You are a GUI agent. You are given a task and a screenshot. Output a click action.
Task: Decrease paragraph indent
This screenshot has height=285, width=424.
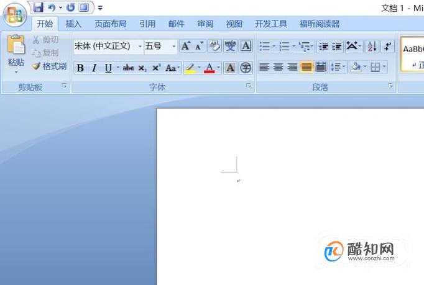click(x=323, y=47)
